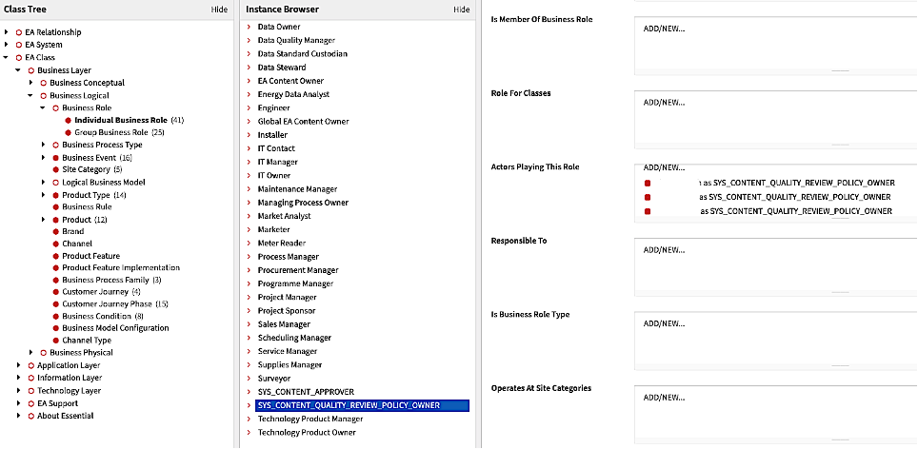
Task: Add new Operates At Site Categories entry
Action: click(664, 397)
